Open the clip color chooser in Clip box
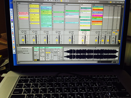Viewport: 131px width, 98px height. coord(36,50)
